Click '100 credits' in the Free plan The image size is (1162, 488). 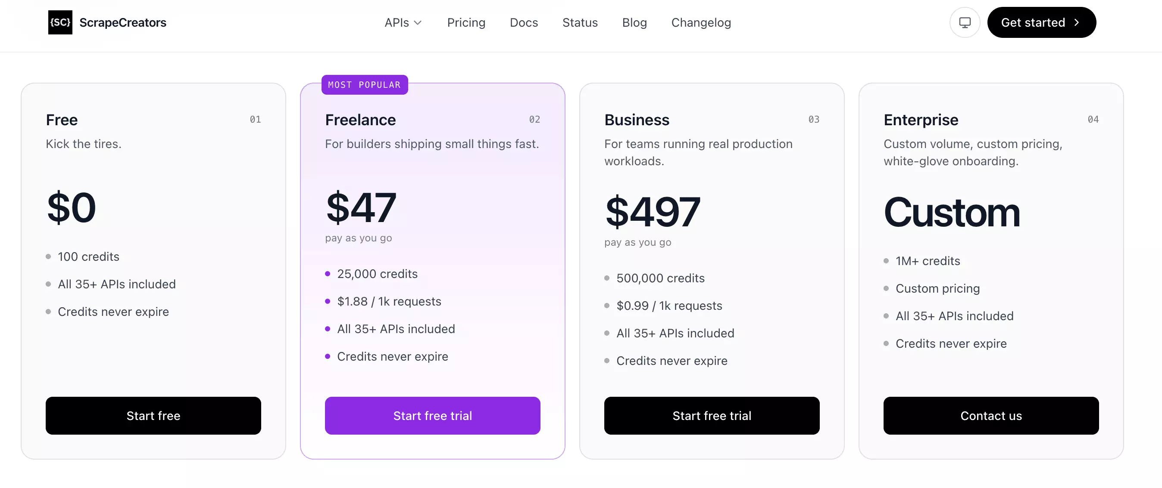[88, 256]
